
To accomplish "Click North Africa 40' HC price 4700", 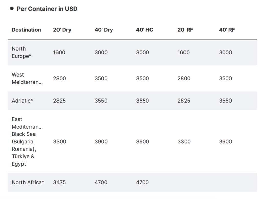I will [142, 182].
